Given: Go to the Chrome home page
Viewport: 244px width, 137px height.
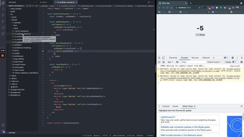Looking at the screenshot, I should pyautogui.click(x=172, y=8).
